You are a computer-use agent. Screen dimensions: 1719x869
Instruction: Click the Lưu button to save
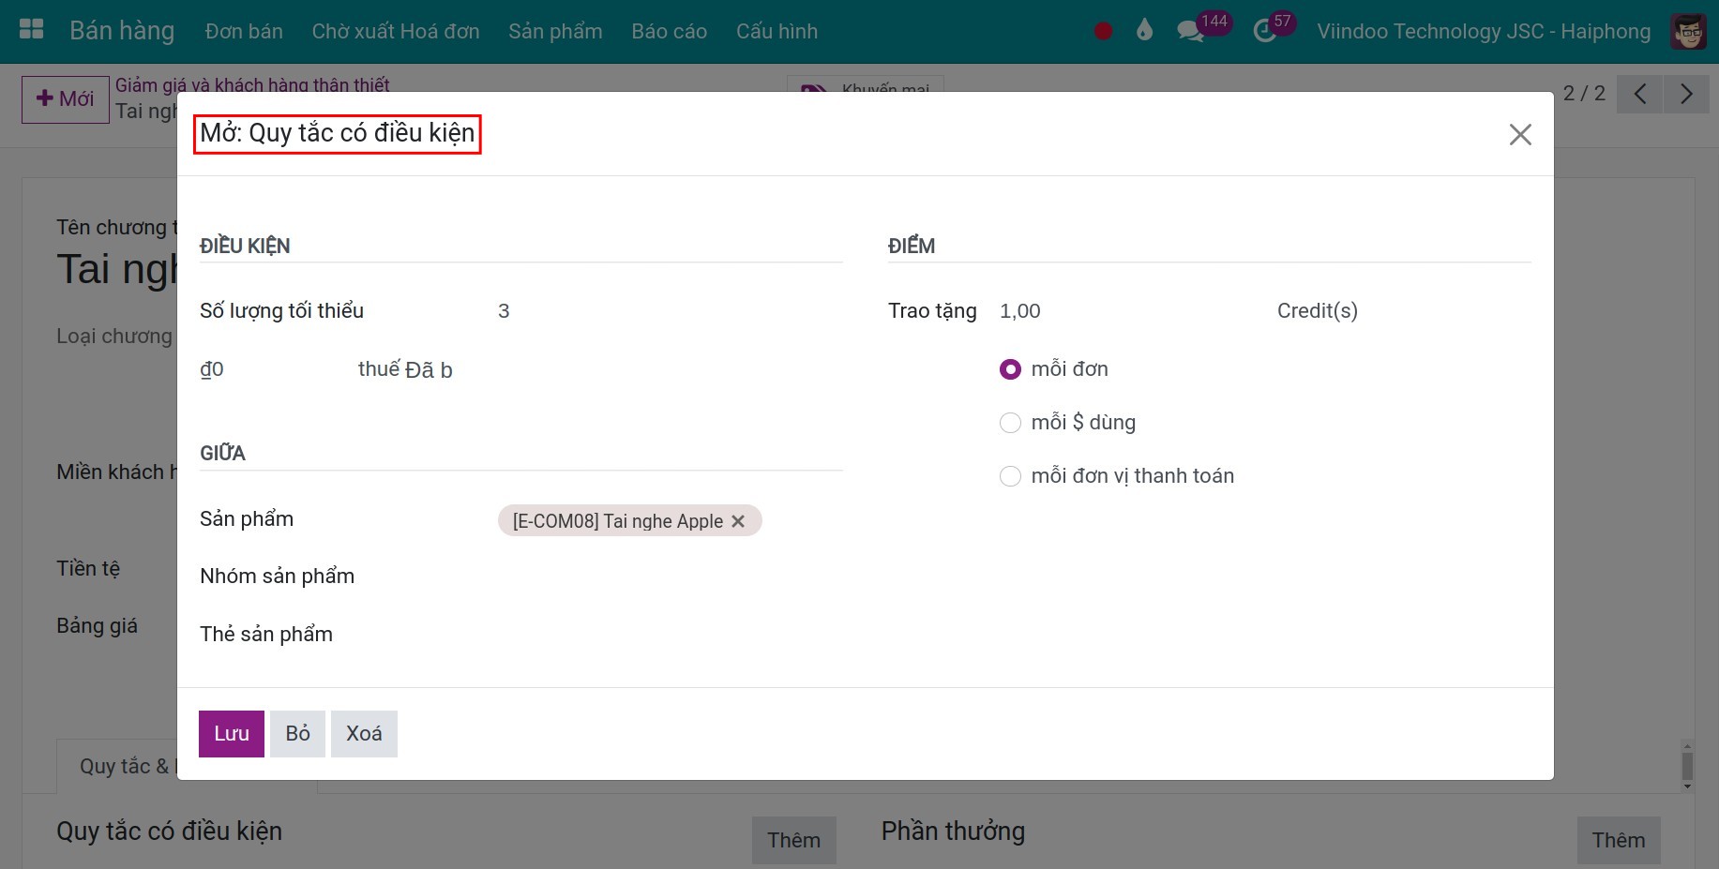pos(231,733)
